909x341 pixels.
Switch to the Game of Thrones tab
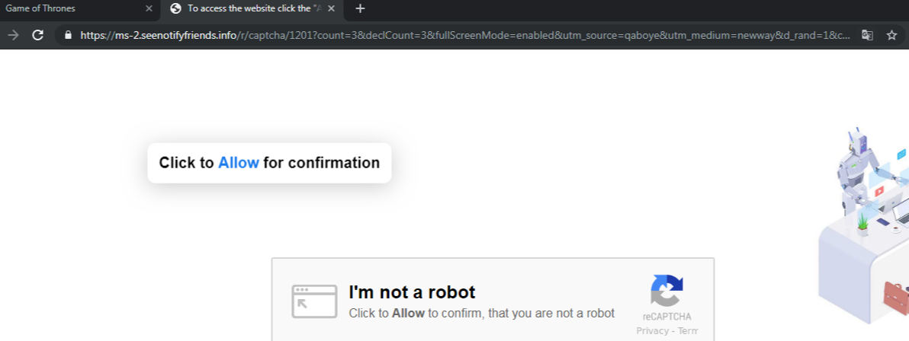pos(69,8)
